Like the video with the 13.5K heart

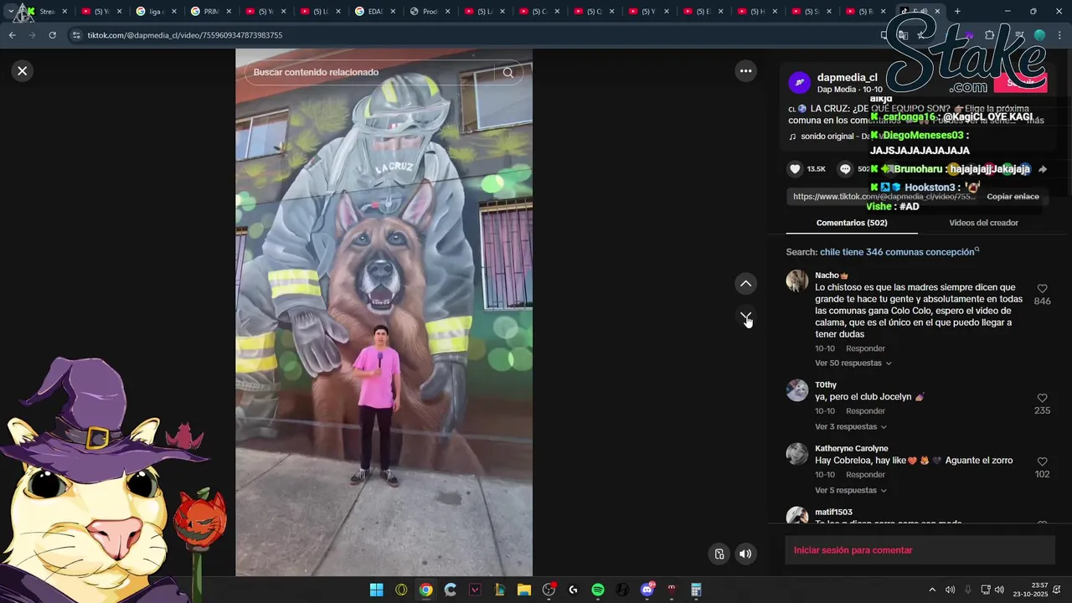795,169
